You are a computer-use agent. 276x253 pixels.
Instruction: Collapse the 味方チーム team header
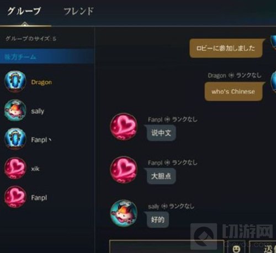tap(47, 57)
